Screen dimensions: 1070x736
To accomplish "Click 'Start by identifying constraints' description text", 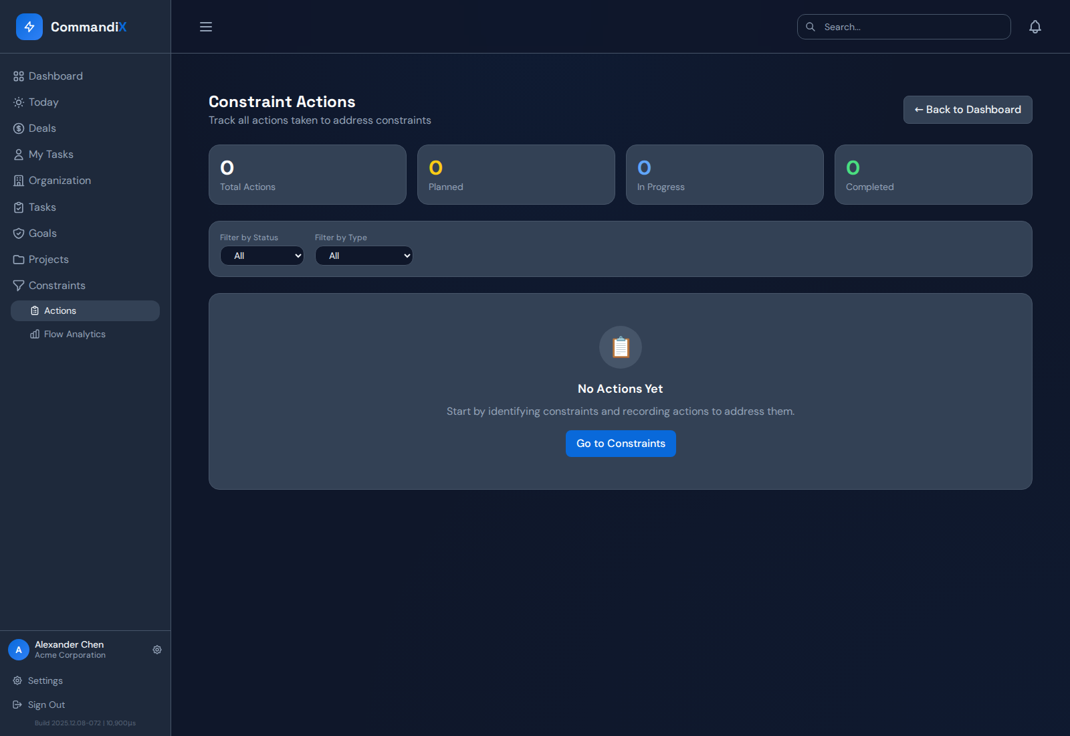I will tap(621, 411).
